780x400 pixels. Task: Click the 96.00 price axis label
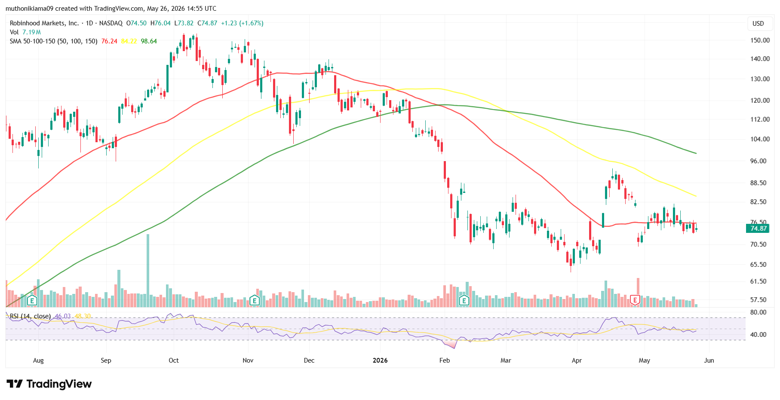(759, 161)
